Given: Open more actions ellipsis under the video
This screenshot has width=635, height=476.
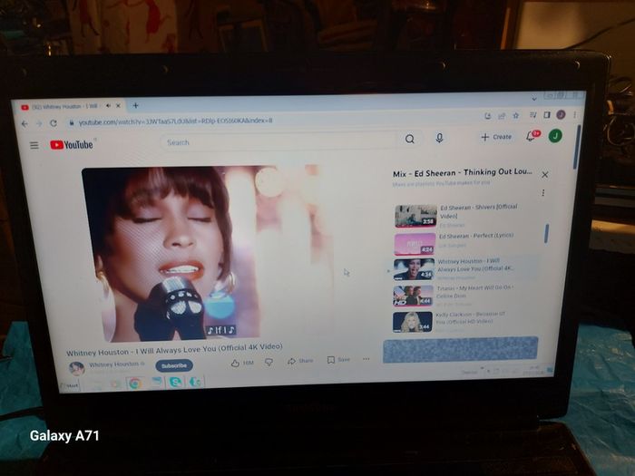Looking at the screenshot, I should [x=366, y=359].
